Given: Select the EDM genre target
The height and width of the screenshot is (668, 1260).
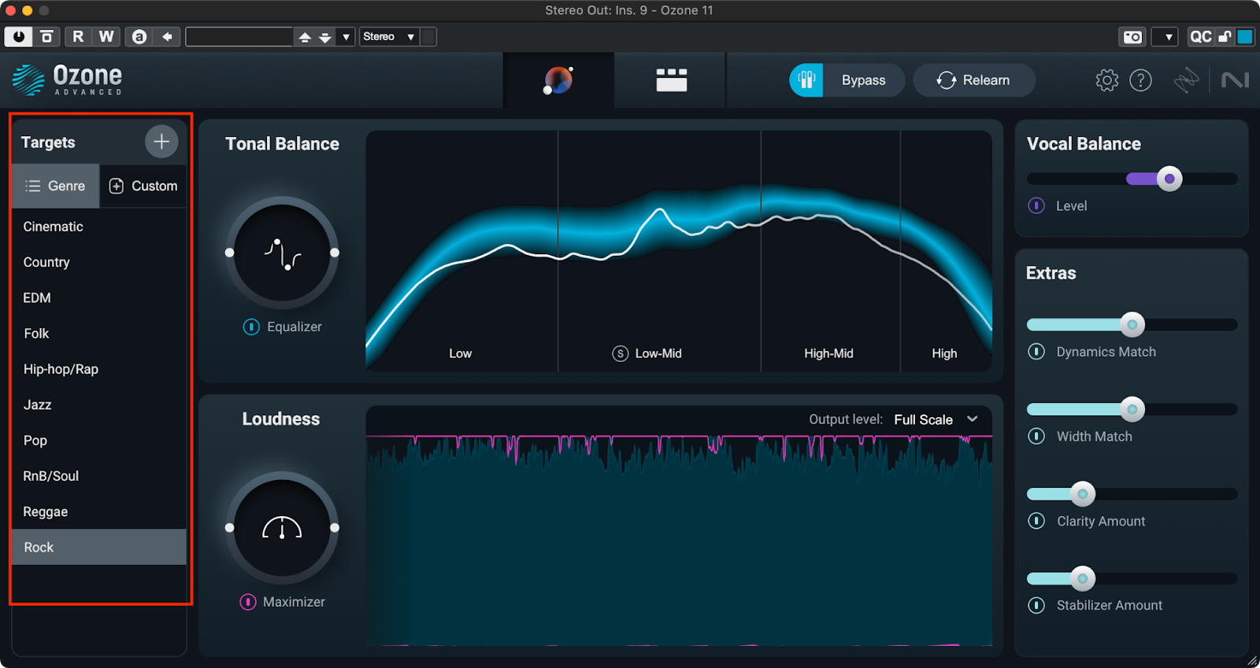Looking at the screenshot, I should (99, 297).
